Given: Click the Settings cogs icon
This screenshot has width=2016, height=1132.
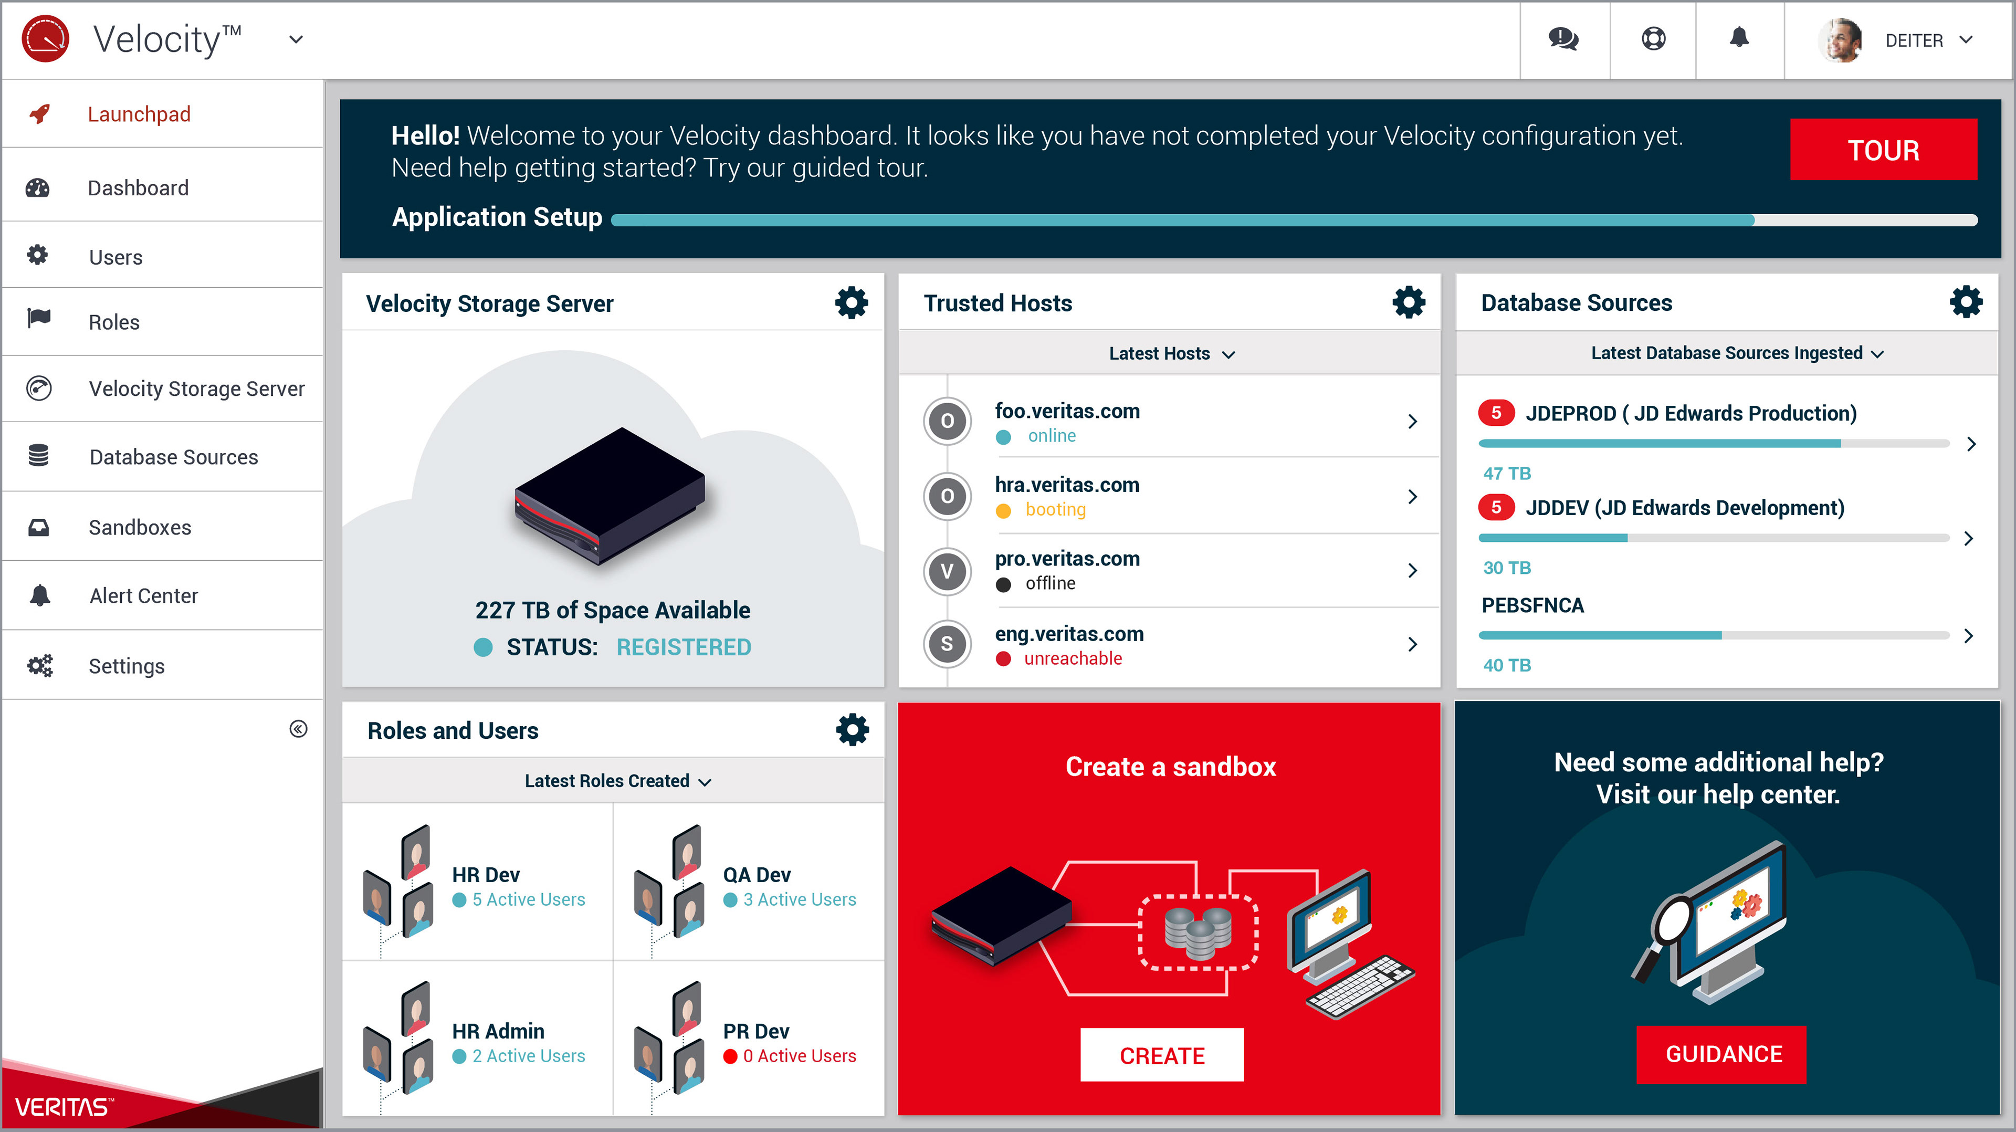Looking at the screenshot, I should point(40,665).
